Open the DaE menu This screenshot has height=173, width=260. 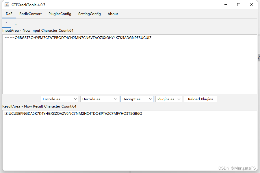pos(9,14)
